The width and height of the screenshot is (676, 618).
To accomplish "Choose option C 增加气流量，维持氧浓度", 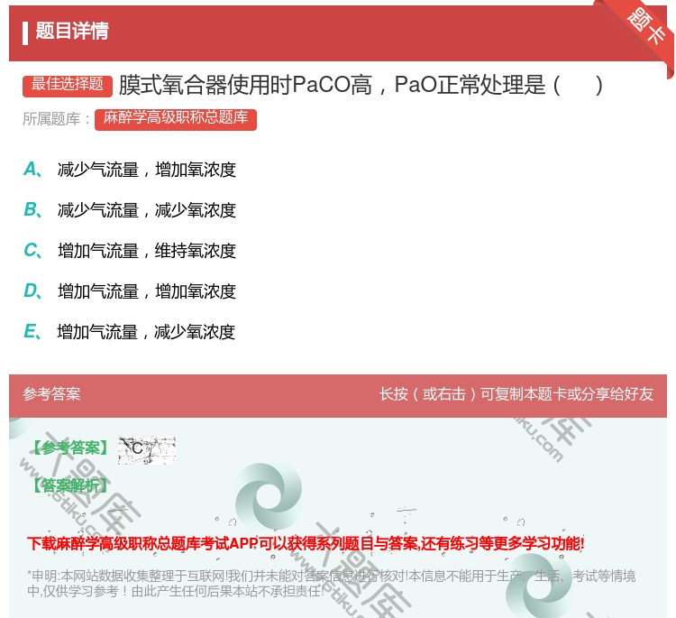I will click(x=129, y=251).
